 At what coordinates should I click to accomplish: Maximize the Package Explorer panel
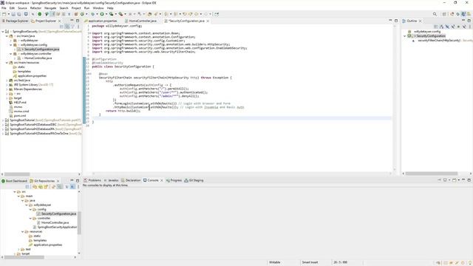click(78, 21)
